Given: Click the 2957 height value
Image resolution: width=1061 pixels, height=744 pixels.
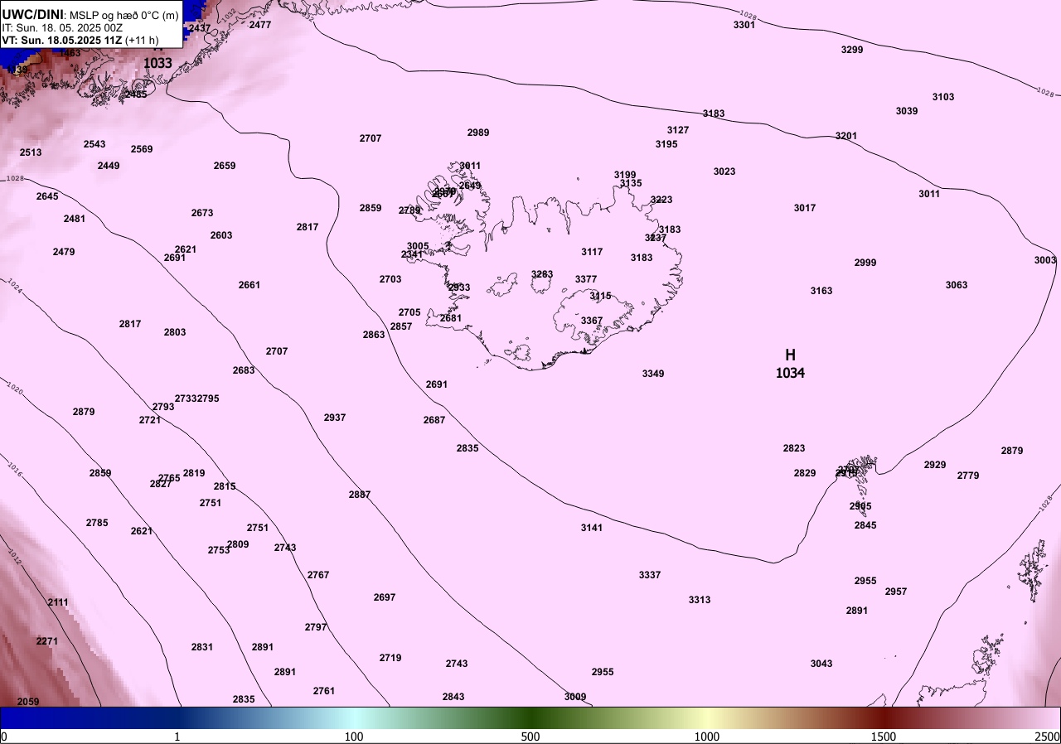Looking at the screenshot, I should click(x=896, y=592).
